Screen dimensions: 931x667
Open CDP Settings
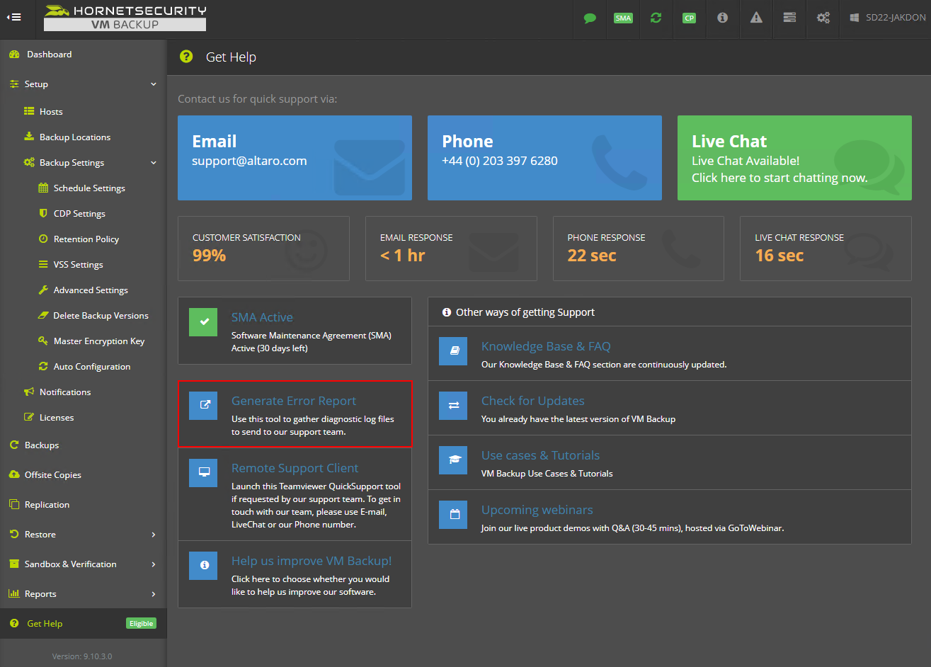[79, 214]
